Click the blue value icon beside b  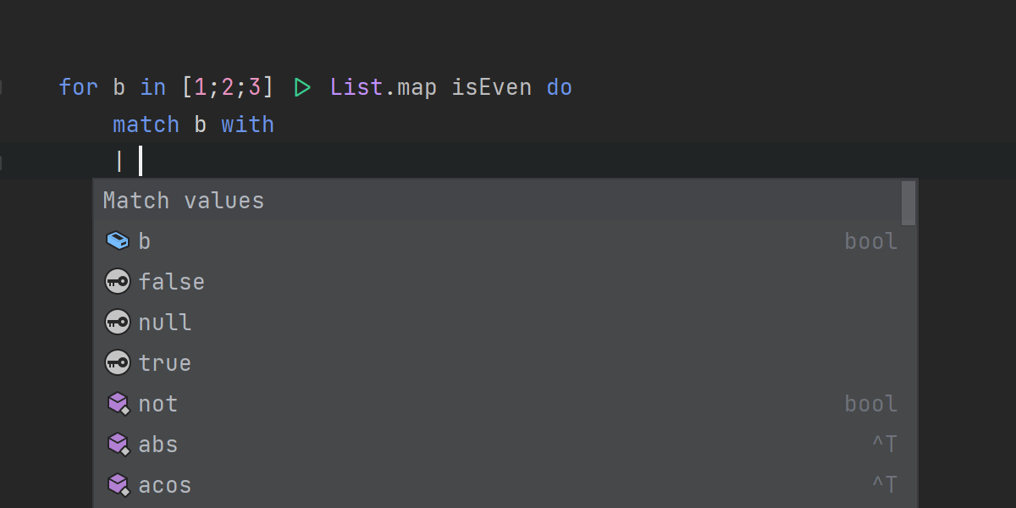117,241
